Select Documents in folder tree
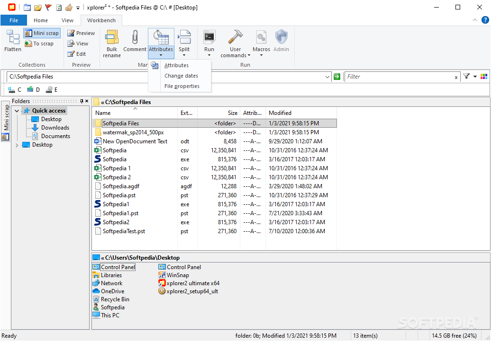Image resolution: width=491 pixels, height=341 pixels. coord(51,136)
